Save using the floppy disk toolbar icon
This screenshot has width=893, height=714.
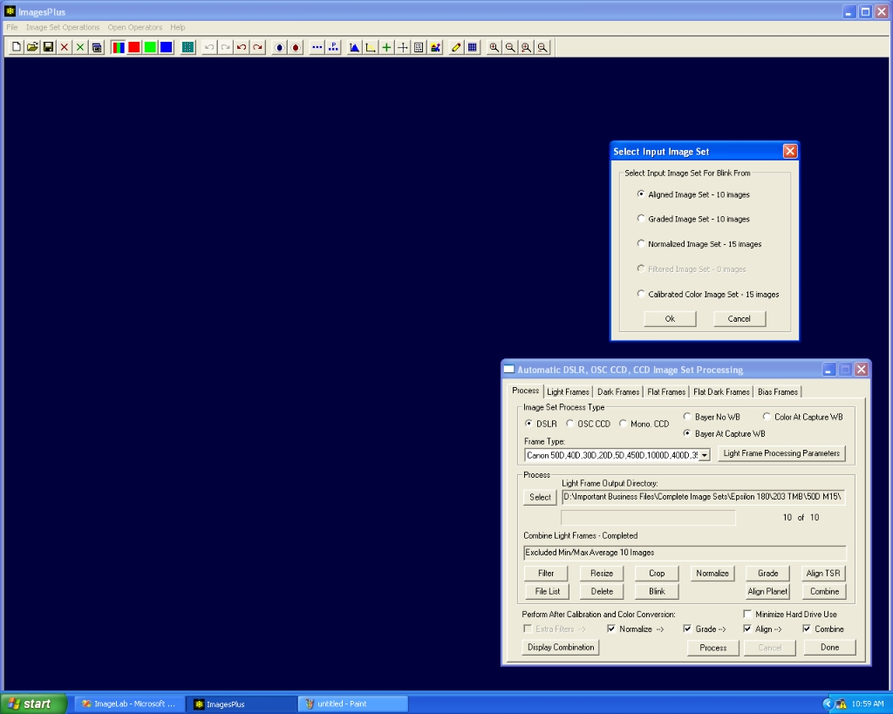(49, 47)
